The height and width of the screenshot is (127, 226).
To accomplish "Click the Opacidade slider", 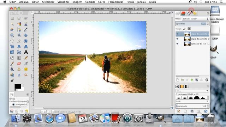I will click(x=191, y=24).
